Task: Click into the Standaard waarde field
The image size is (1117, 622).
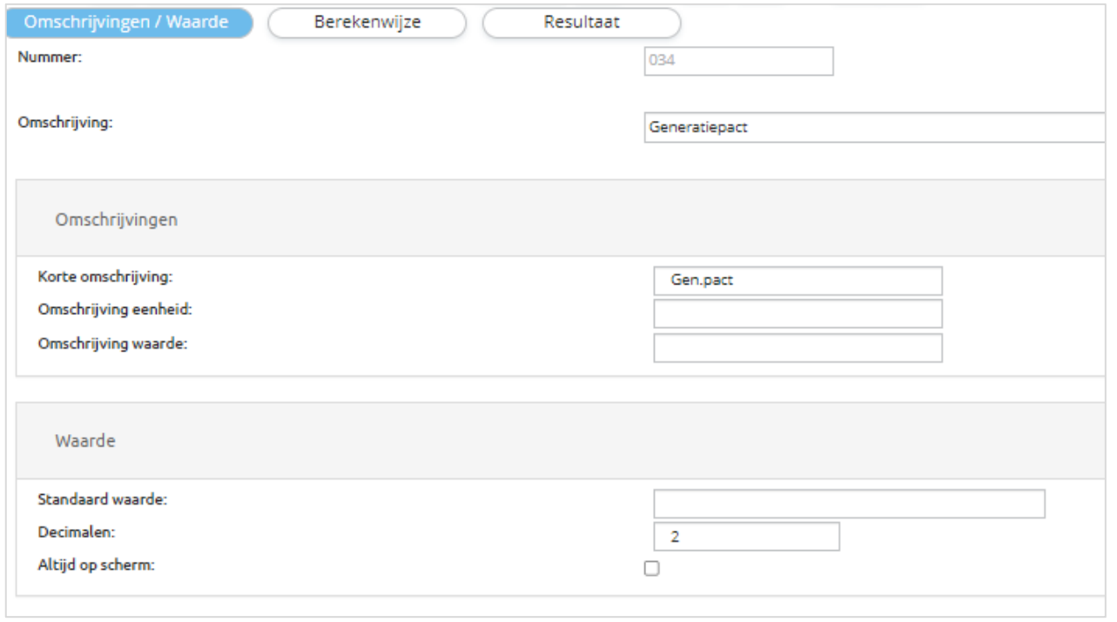Action: 849,504
